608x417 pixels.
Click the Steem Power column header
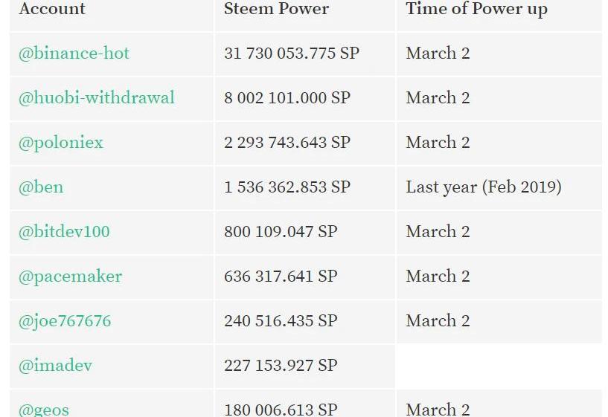coord(276,10)
